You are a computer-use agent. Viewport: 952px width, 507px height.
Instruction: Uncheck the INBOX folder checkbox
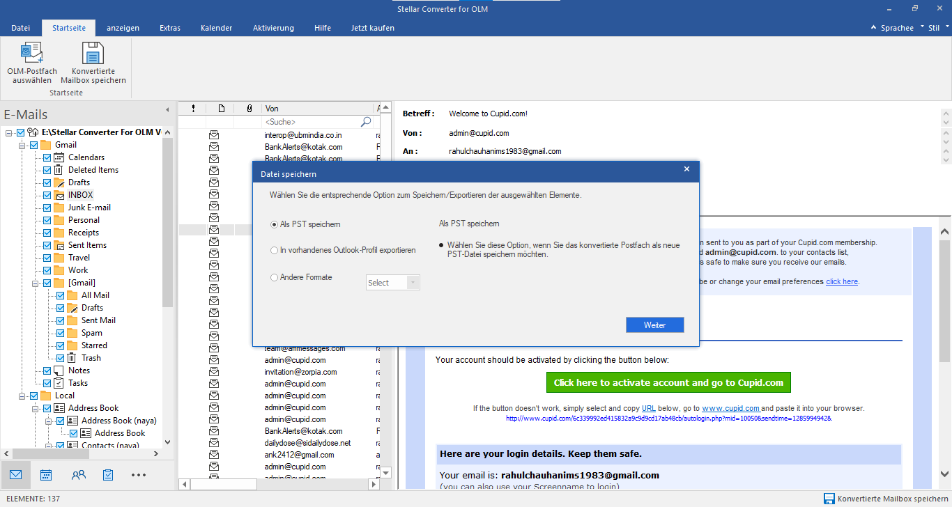47,195
